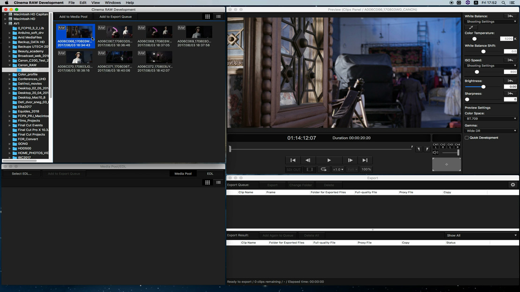520x292 pixels.
Task: Click the 100% zoom button
Action: click(x=366, y=169)
